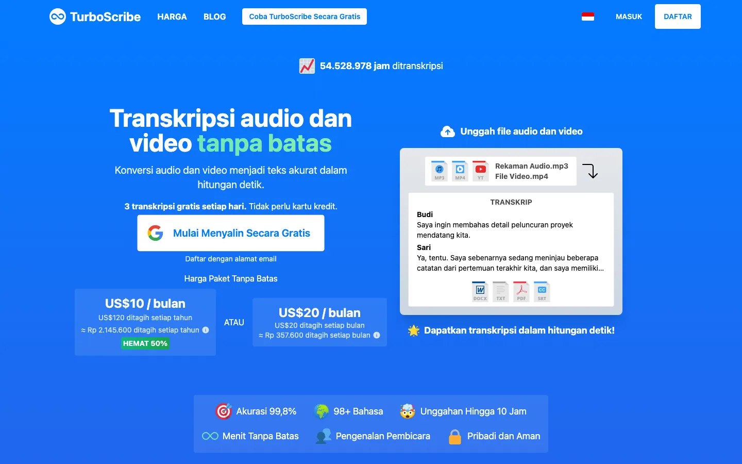This screenshot has height=464, width=742.
Task: Click File Video.mp4 file name
Action: click(521, 176)
